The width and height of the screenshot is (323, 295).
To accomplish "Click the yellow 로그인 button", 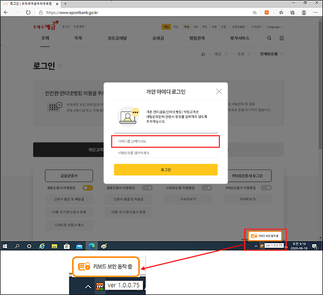I will (x=166, y=170).
